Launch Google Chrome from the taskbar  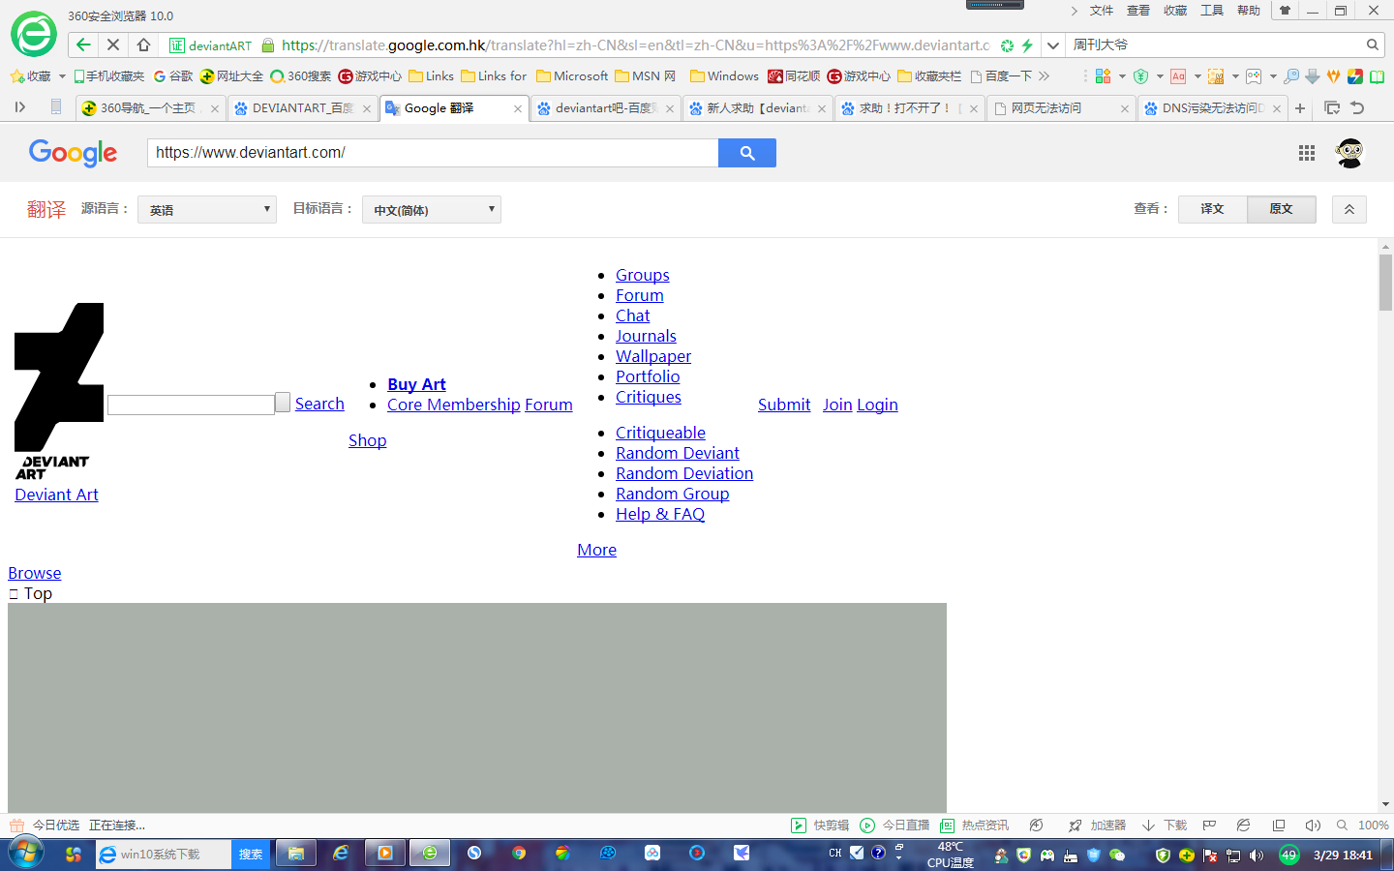click(520, 854)
